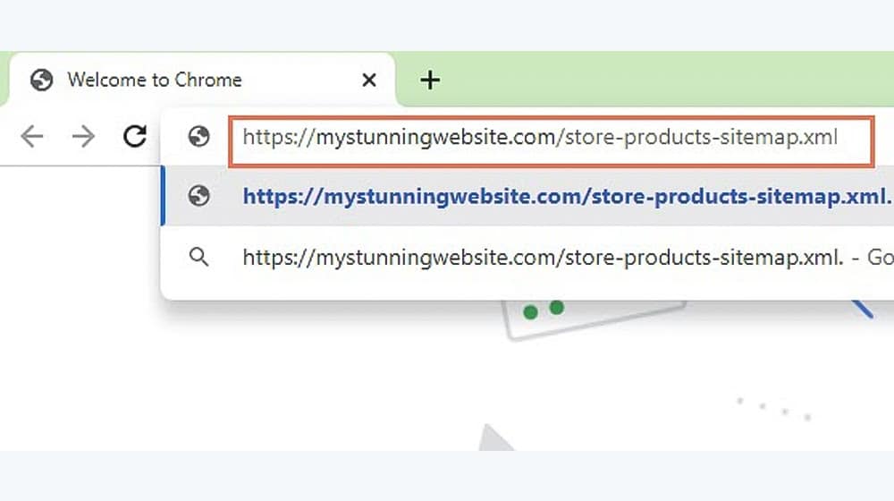Select the Google search suggestion for sitemap URL
The height and width of the screenshot is (501, 894).
(x=527, y=258)
